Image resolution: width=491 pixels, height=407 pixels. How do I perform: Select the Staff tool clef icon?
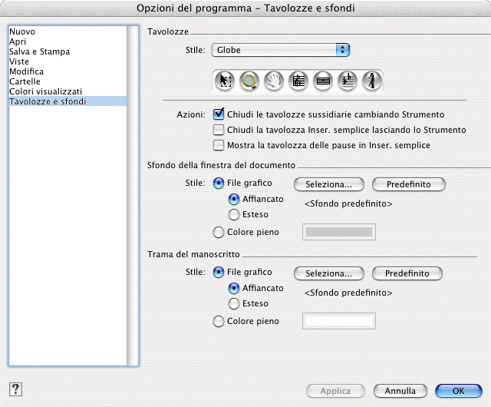(298, 80)
